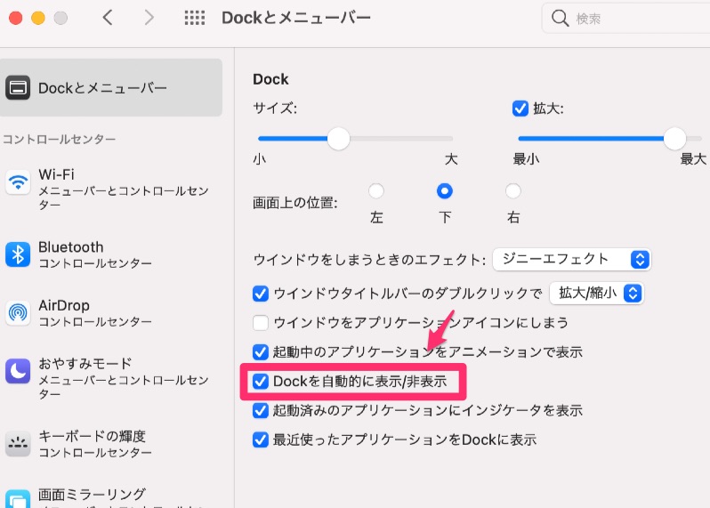
Task: Select the Bluetooth icon in sidebar
Action: click(x=18, y=254)
